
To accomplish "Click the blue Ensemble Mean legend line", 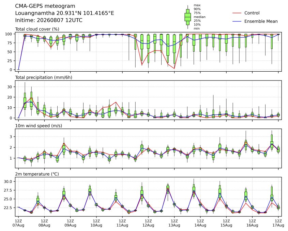I will click(x=237, y=21).
